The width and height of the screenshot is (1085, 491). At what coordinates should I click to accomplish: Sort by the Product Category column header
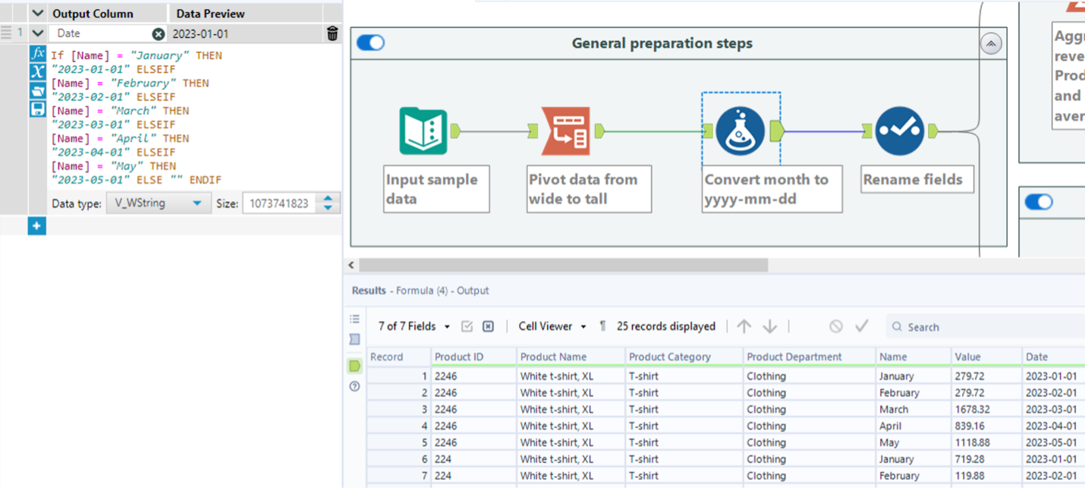(669, 357)
